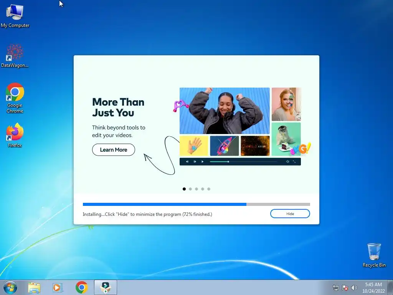Click the network tray icon
This screenshot has height=295, width=393.
point(335,288)
